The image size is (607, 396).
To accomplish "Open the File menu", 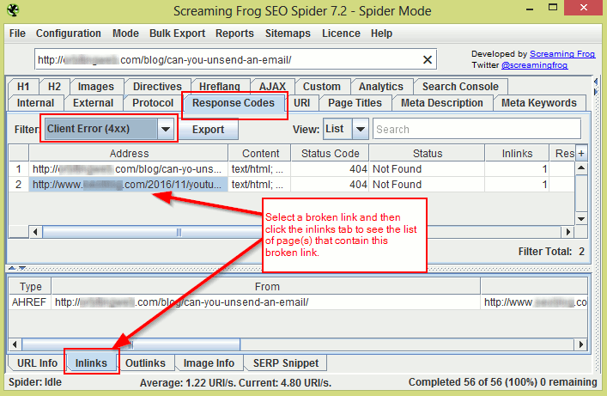I will click(x=17, y=34).
